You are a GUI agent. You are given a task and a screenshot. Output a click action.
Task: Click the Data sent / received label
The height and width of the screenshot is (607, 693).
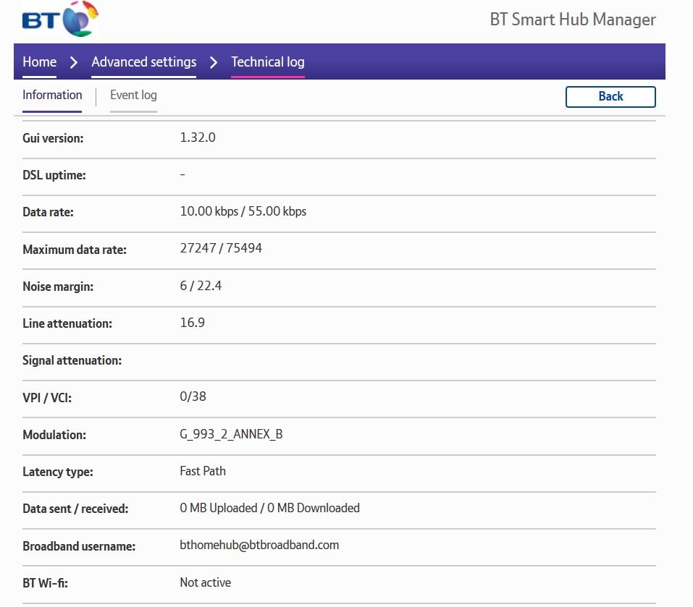coord(75,509)
